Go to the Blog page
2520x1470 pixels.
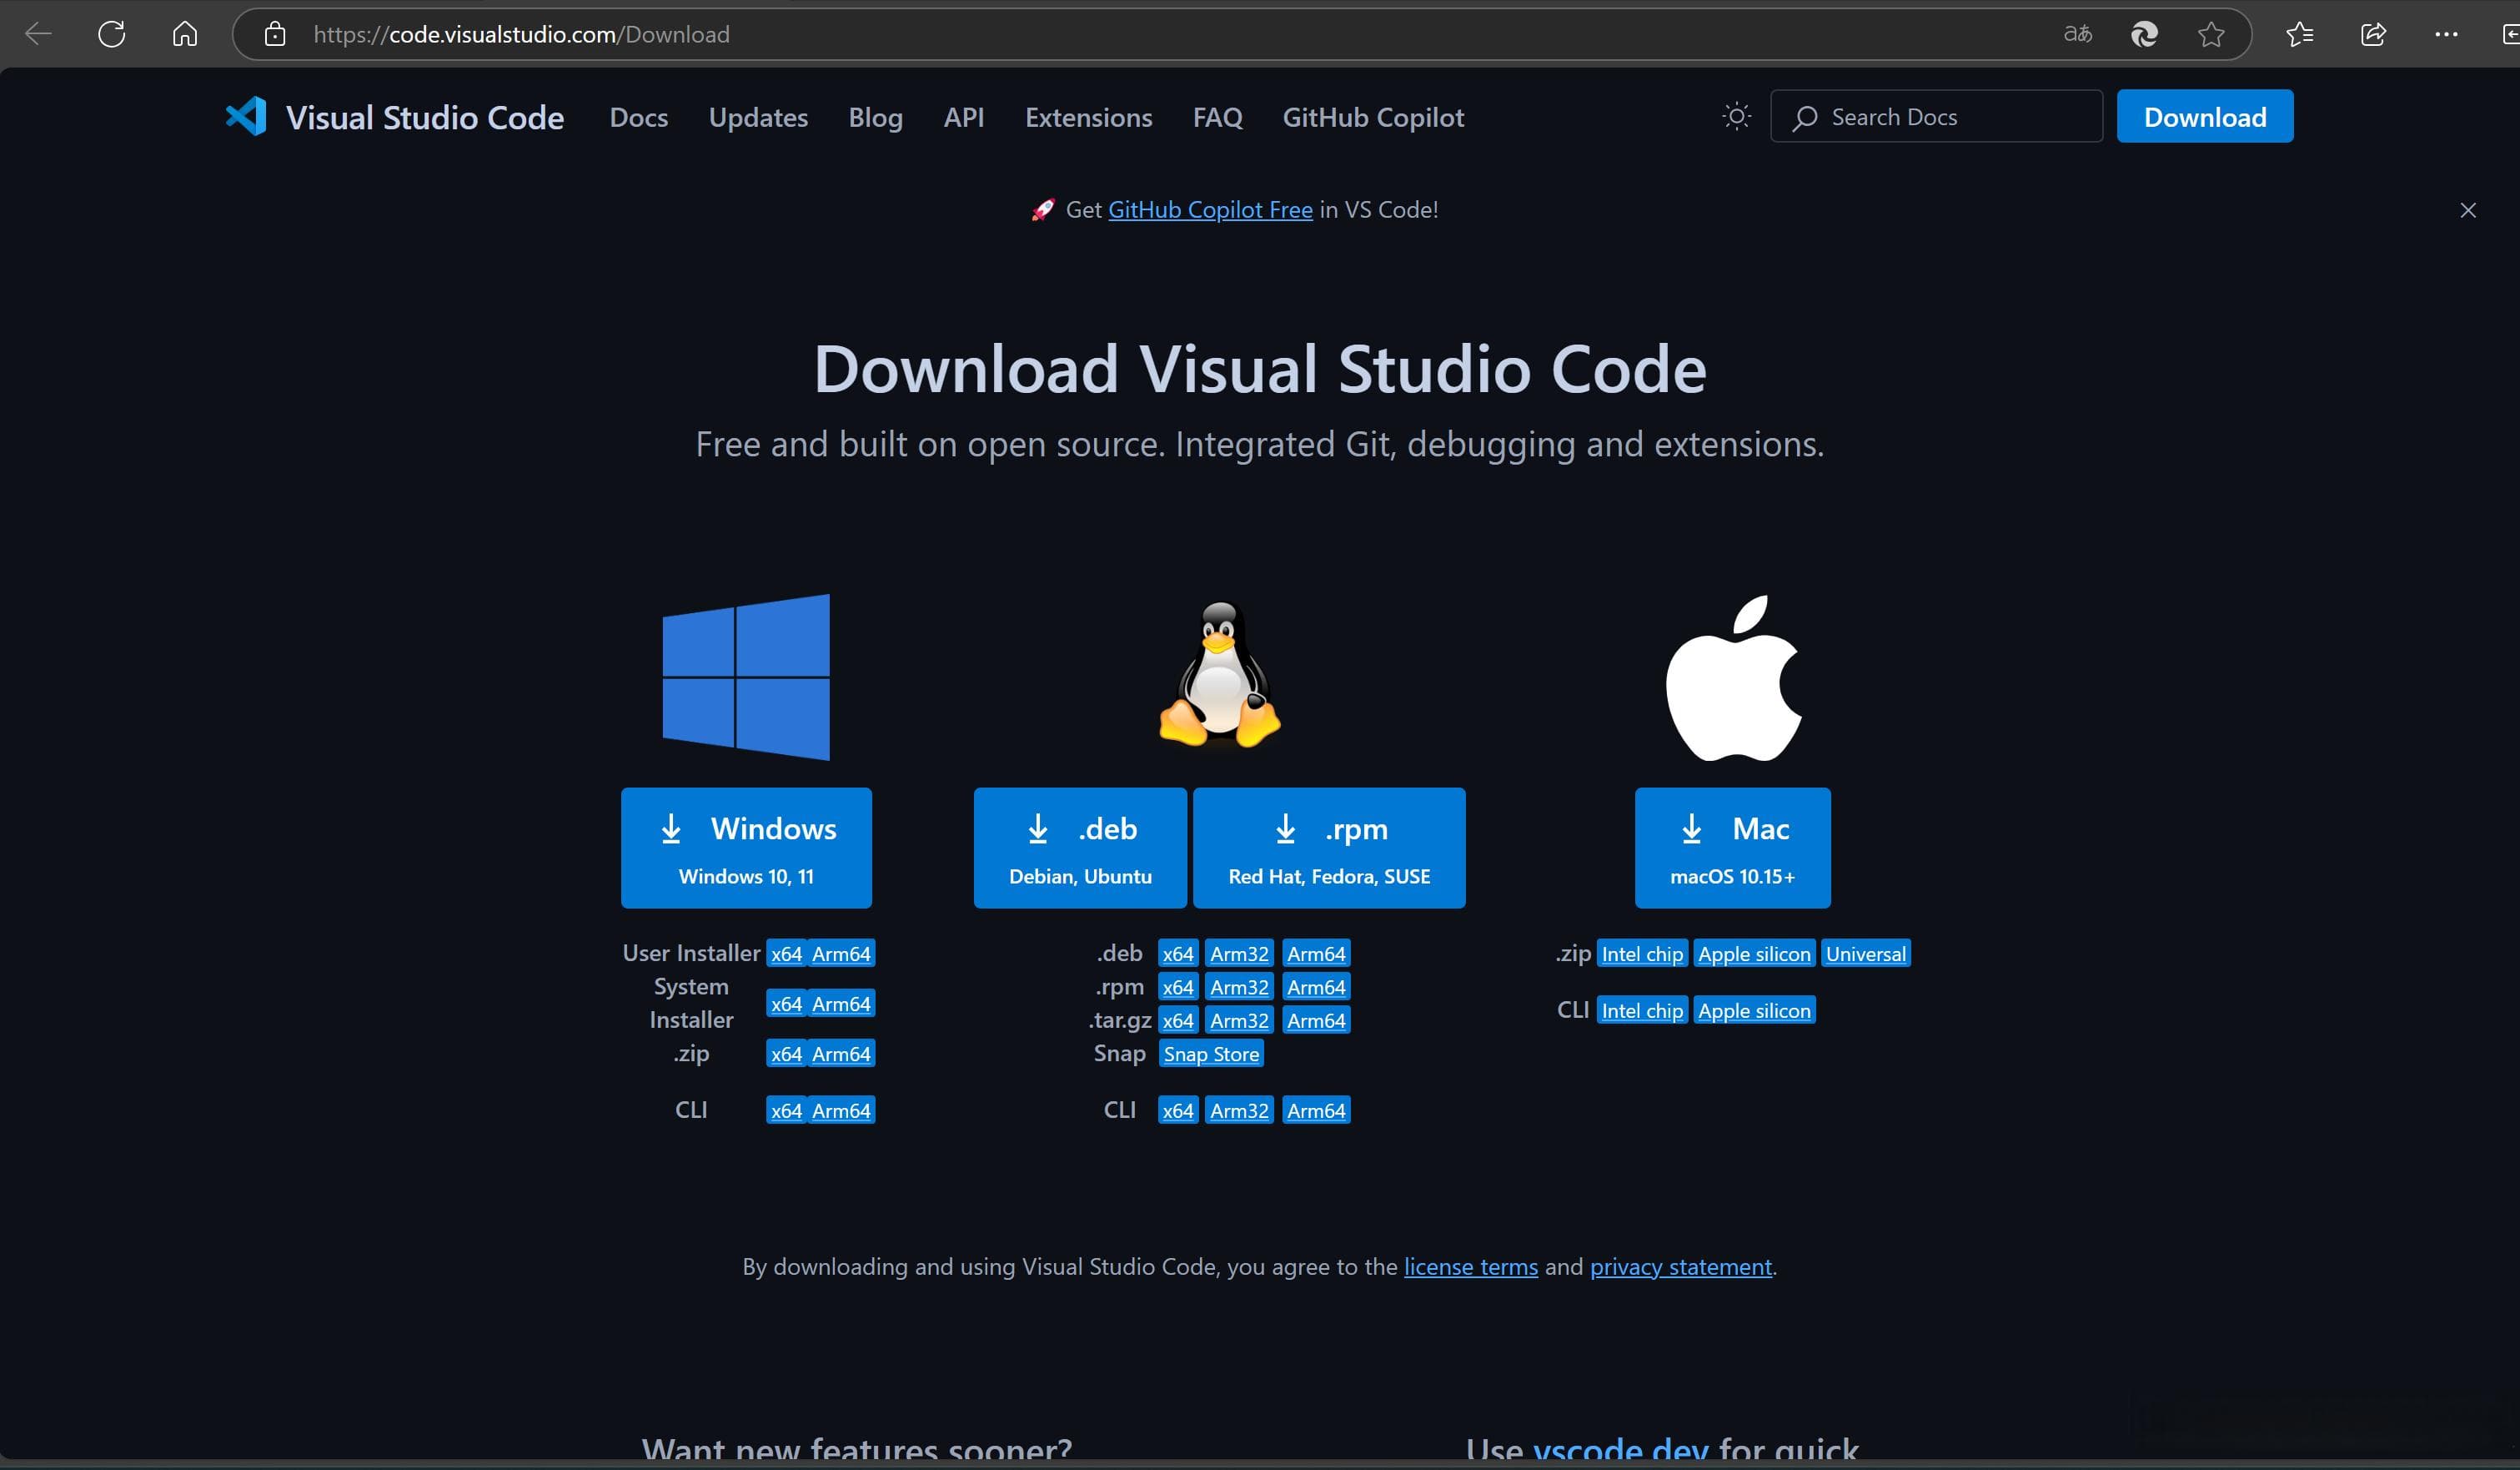pyautogui.click(x=875, y=117)
